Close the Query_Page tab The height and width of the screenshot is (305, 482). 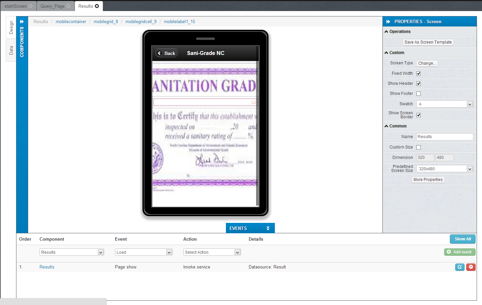point(68,6)
